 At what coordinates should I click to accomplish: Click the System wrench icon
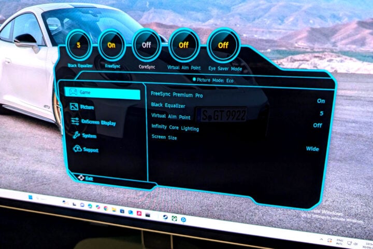(x=76, y=135)
